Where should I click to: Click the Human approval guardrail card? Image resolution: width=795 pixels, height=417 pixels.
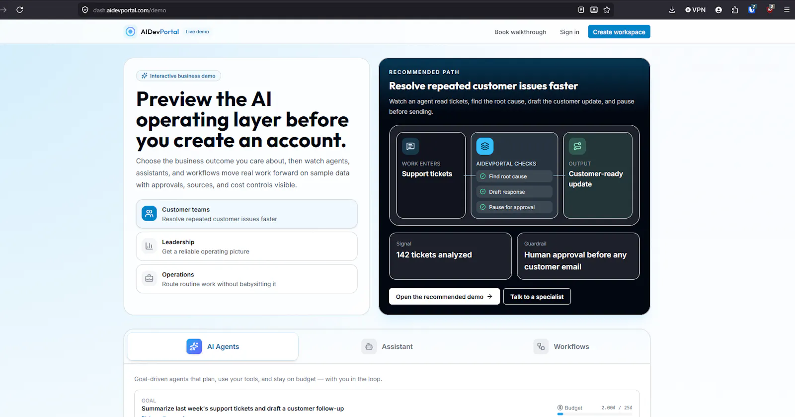point(578,256)
